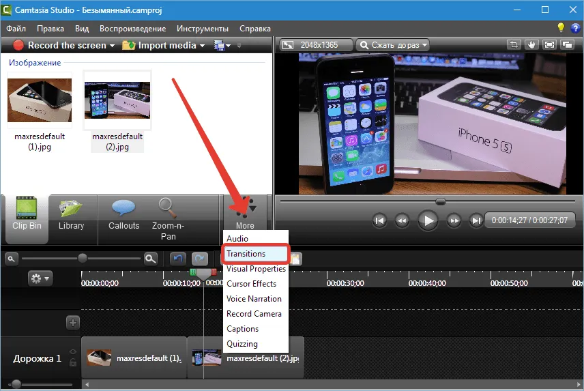Zoom in the timeline magnifier
This screenshot has height=391, width=584.
tap(151, 259)
